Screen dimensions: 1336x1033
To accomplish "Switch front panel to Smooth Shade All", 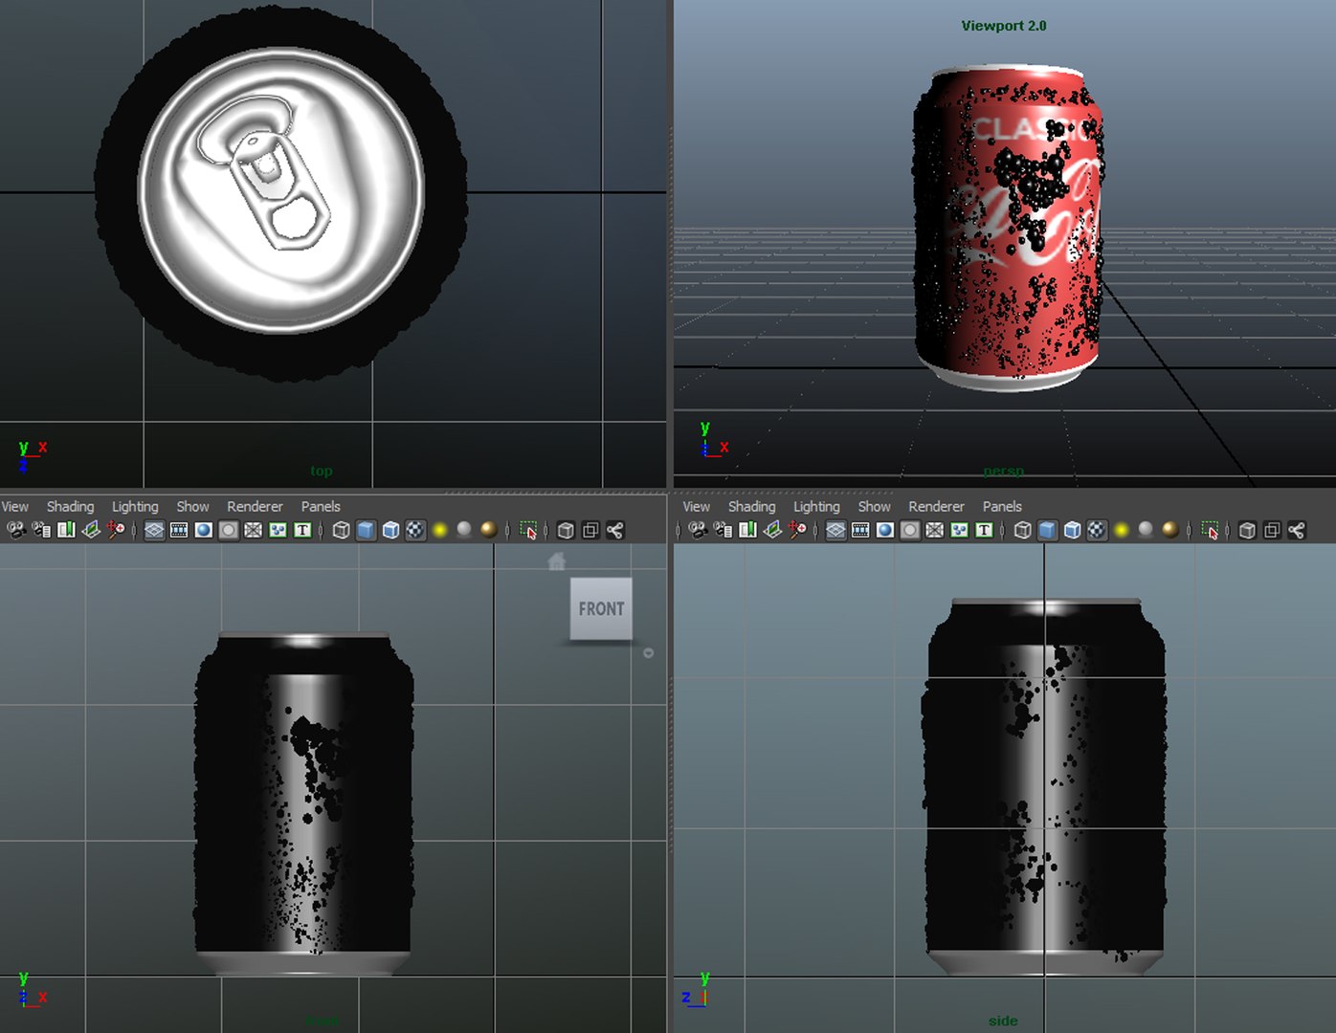I will pos(366,530).
